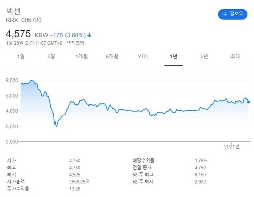Viewport: 254px width, 197px height.
Task: Click the 주가수익률 value 13.28
Action: tap(75, 189)
